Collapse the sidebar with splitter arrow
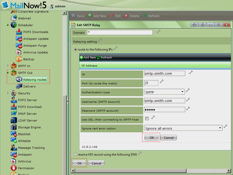 [67, 101]
